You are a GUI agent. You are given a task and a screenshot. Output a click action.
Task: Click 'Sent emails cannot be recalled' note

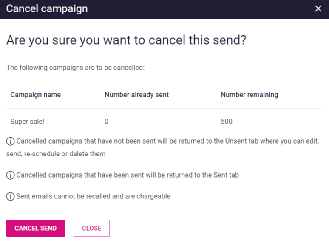click(x=94, y=196)
